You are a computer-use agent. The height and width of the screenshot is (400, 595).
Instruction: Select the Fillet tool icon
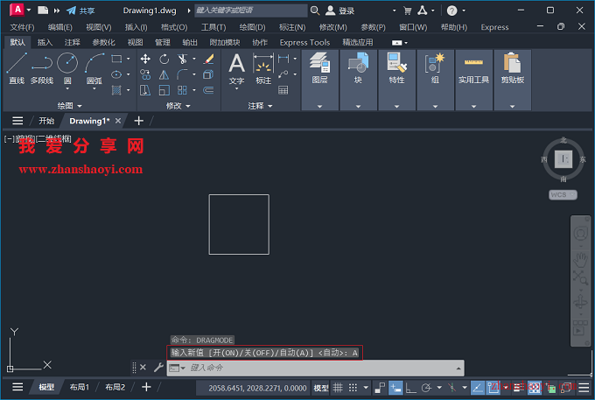tap(183, 74)
